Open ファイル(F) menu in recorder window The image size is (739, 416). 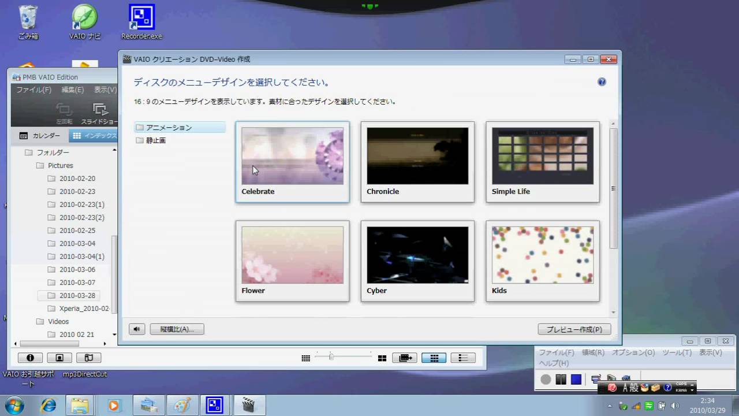[557, 352]
